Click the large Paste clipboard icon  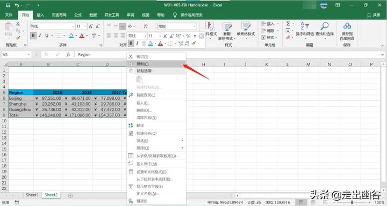9,27
